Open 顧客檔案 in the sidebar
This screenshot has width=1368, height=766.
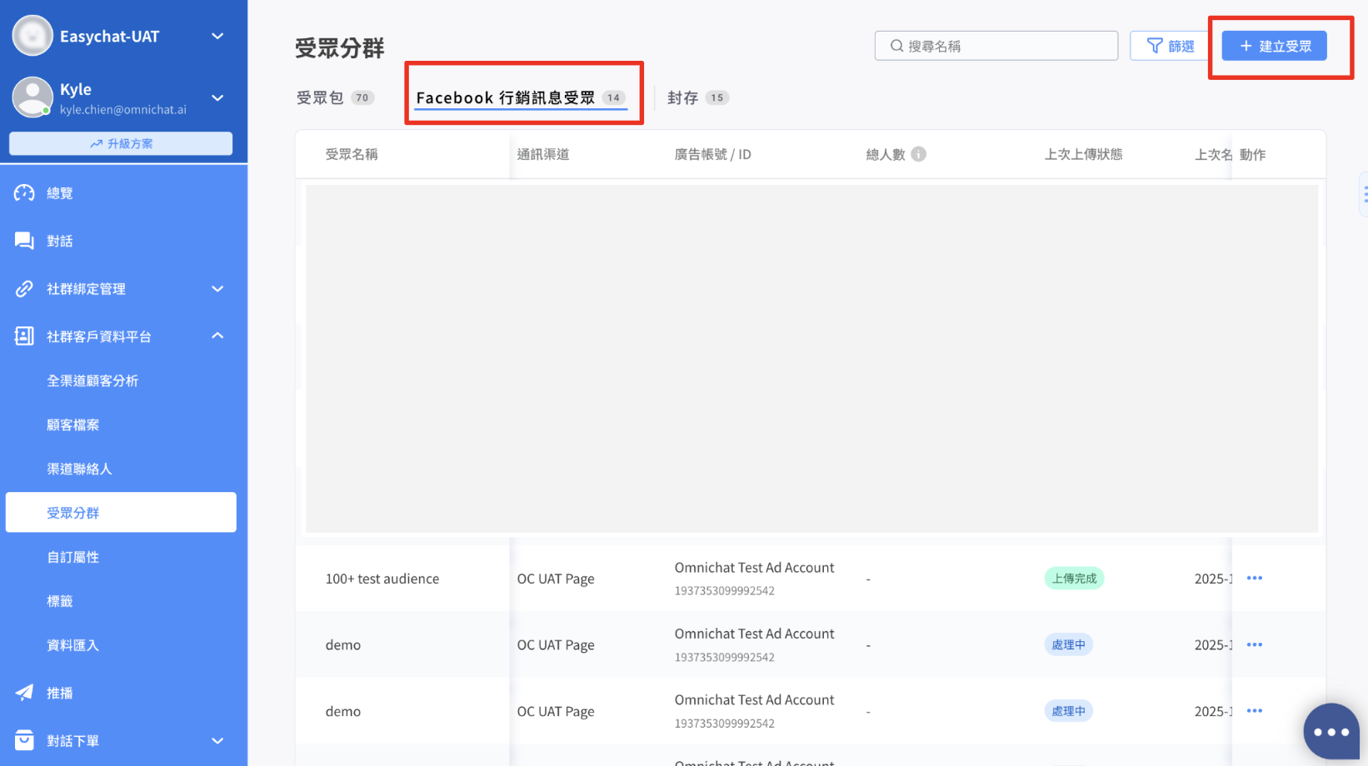click(x=73, y=425)
